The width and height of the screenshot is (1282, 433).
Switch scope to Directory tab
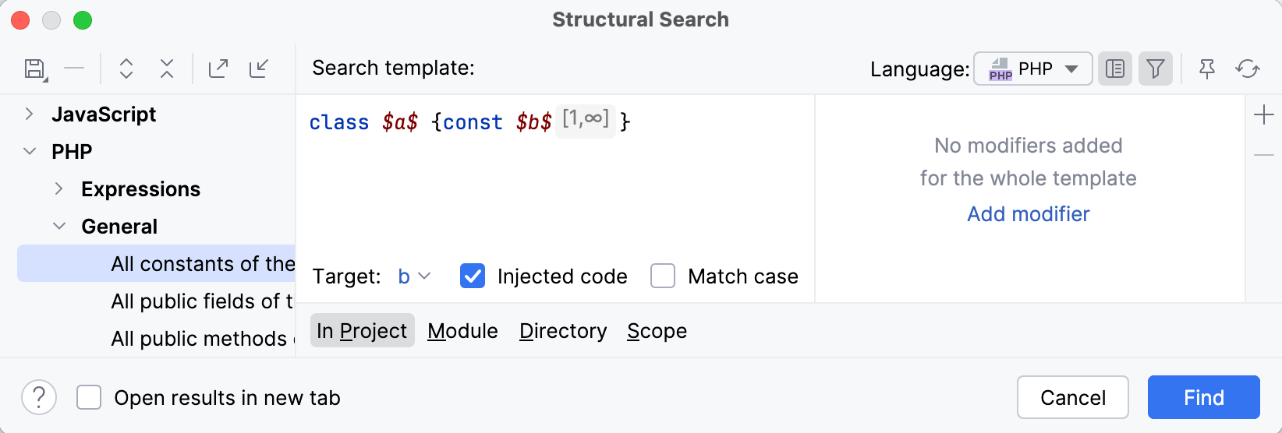click(563, 331)
